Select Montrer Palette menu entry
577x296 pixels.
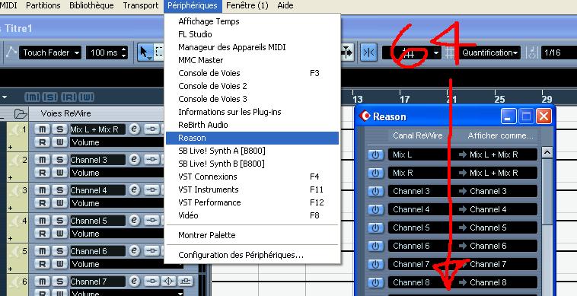tap(252, 235)
